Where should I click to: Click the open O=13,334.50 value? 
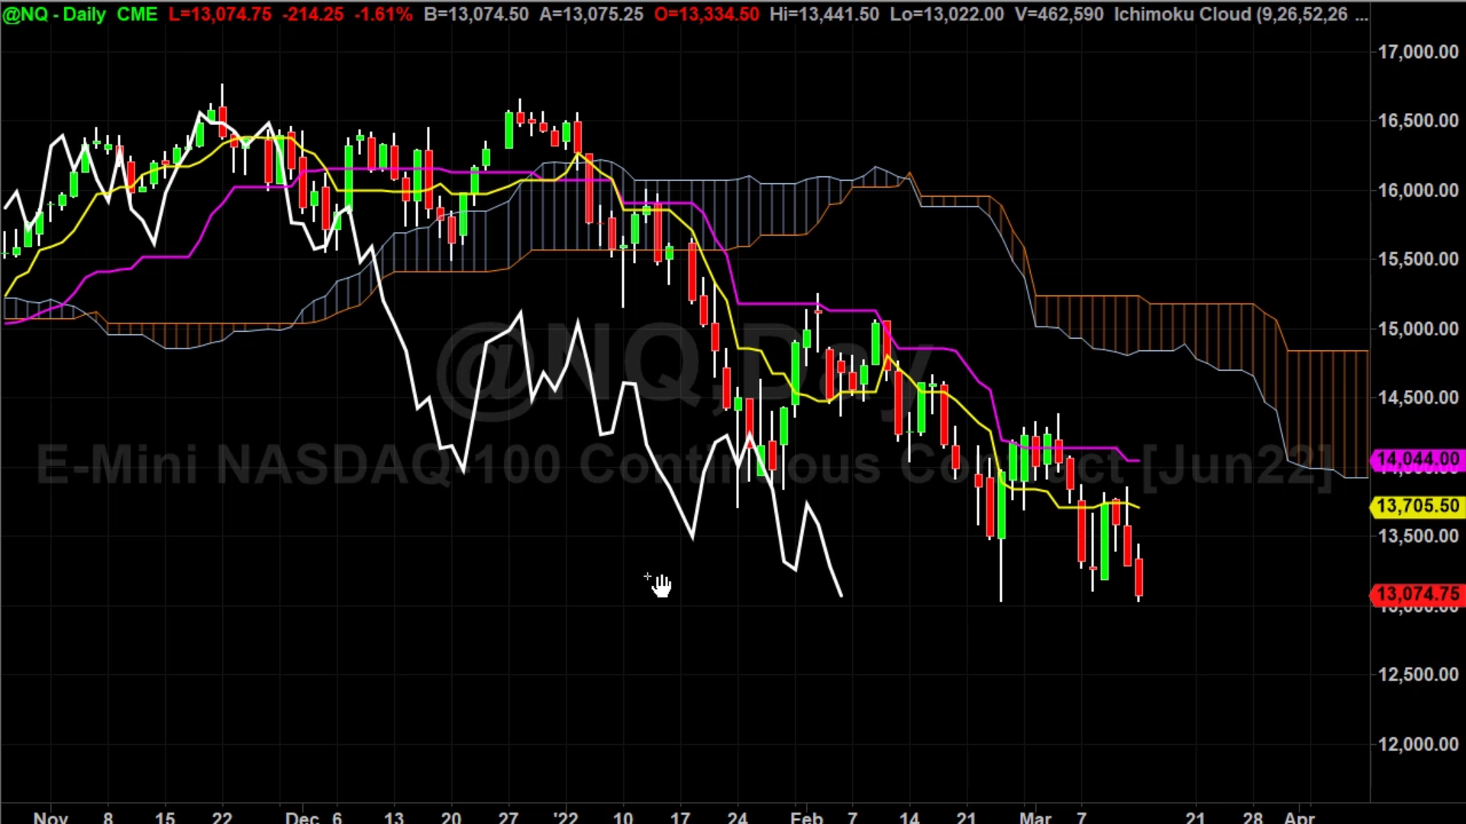click(707, 14)
